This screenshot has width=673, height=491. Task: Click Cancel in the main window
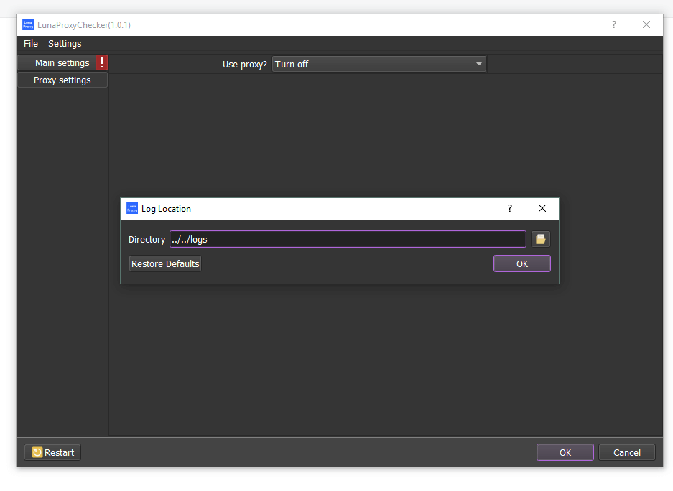pos(626,452)
